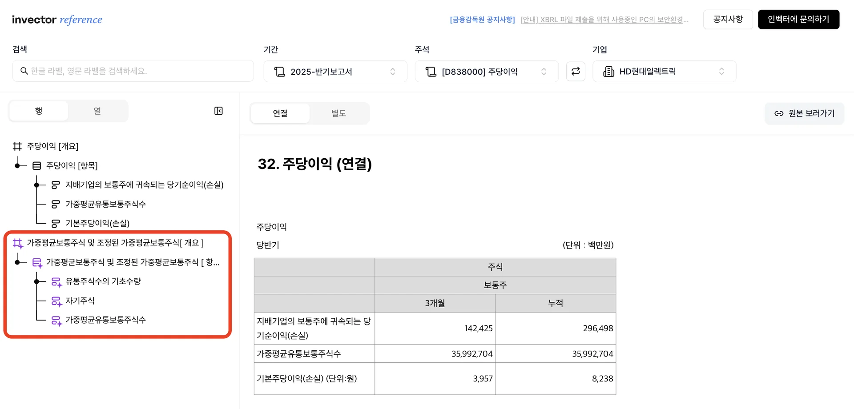Click the 원본 보러가기 button
This screenshot has width=854, height=409.
coord(804,113)
